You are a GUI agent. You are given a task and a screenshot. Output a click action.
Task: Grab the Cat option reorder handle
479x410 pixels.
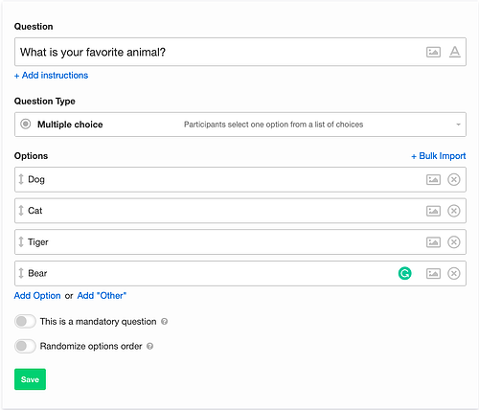coord(21,211)
